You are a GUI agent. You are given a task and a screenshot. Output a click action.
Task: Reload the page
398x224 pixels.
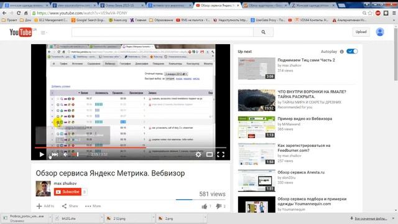pyautogui.click(x=19, y=13)
